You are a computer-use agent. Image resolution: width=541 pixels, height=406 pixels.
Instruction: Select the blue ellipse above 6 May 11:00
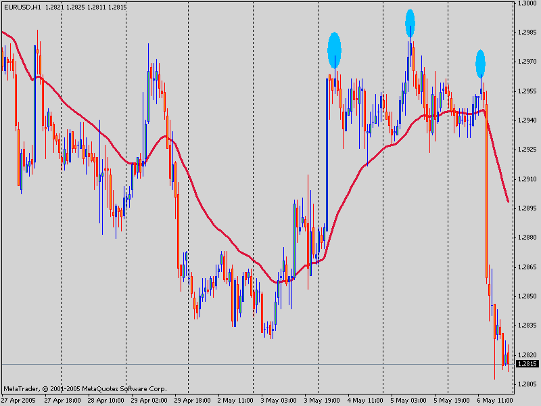(481, 64)
